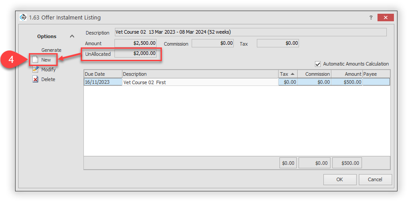Choose Generate in the Options list
The width and height of the screenshot is (409, 202).
pos(51,50)
